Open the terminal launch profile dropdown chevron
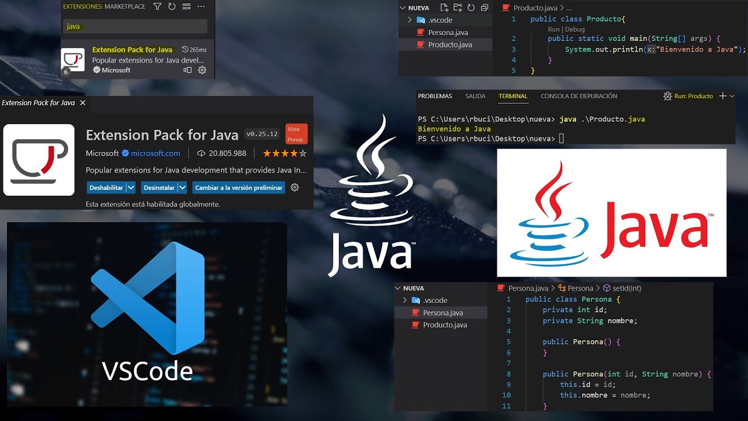The image size is (748, 421). pos(732,96)
